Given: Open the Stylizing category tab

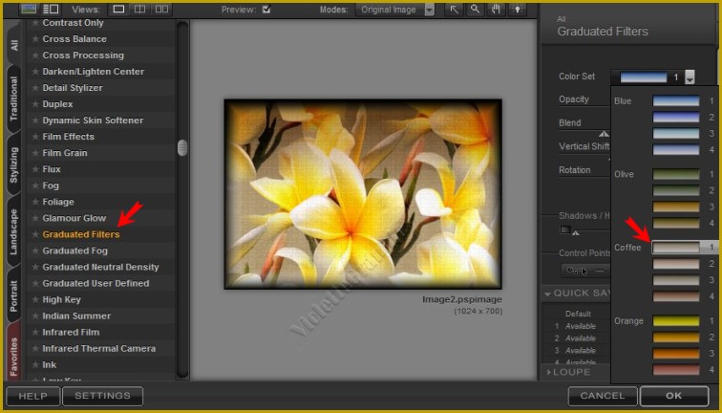Looking at the screenshot, I should point(13,163).
